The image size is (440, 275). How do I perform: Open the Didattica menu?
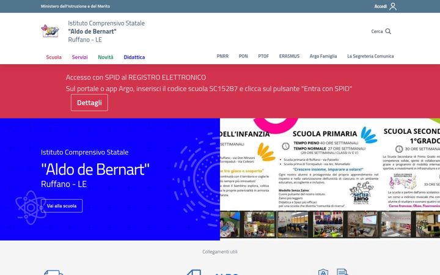(x=134, y=57)
